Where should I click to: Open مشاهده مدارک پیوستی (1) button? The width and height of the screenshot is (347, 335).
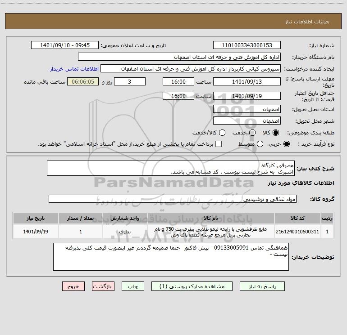pyautogui.click(x=192, y=286)
